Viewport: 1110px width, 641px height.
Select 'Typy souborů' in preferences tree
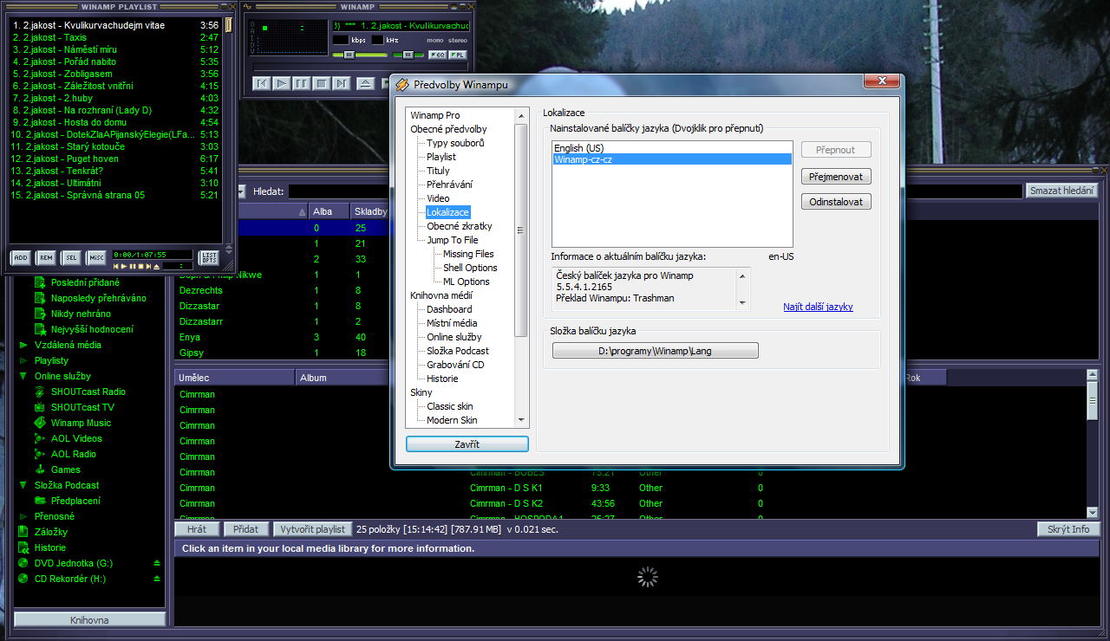click(455, 143)
